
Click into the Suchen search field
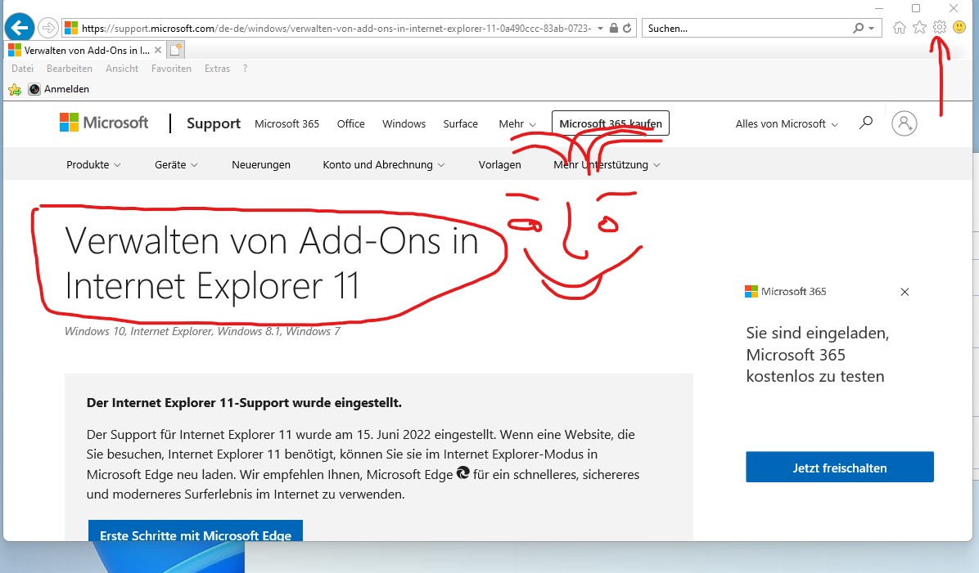pyautogui.click(x=745, y=28)
